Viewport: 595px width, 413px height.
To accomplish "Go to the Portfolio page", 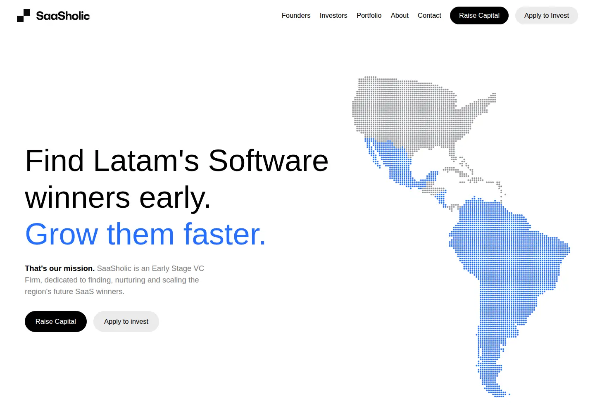I will (369, 15).
